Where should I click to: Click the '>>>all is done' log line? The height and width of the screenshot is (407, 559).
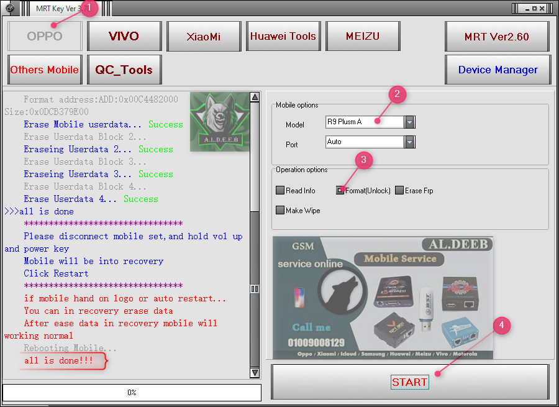[39, 211]
